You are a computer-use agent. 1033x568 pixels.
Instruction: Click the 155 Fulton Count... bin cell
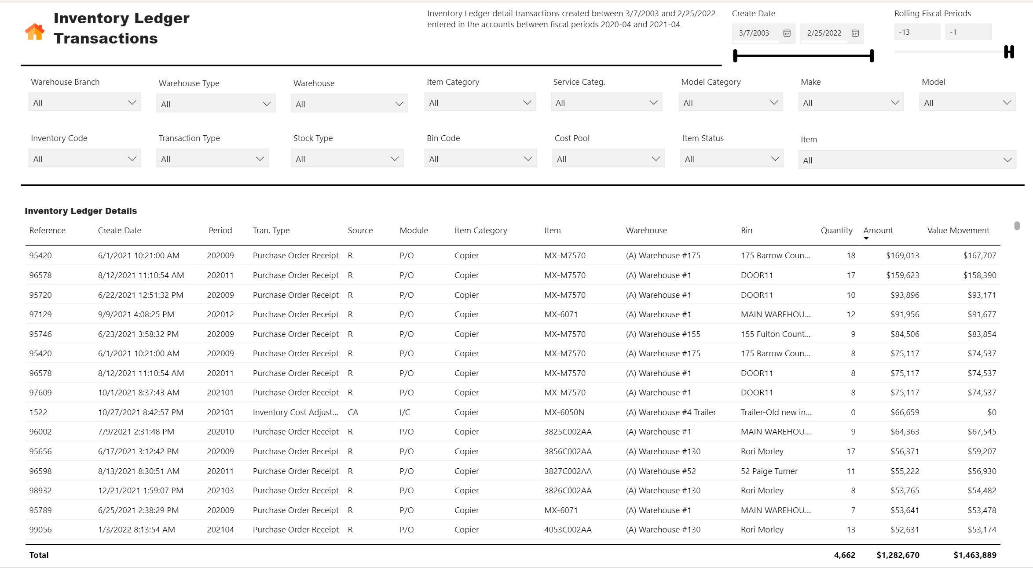pos(775,334)
